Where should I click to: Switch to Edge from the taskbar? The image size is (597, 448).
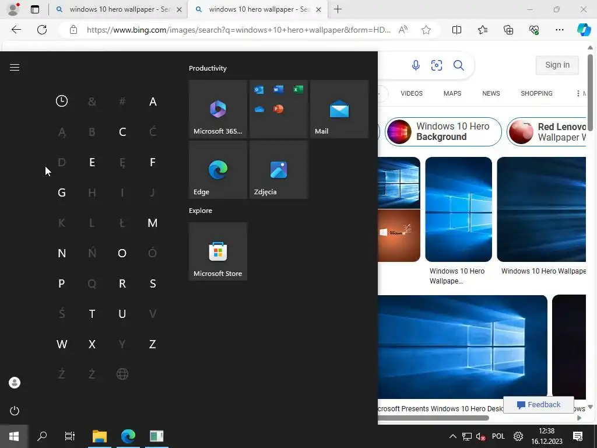128,436
